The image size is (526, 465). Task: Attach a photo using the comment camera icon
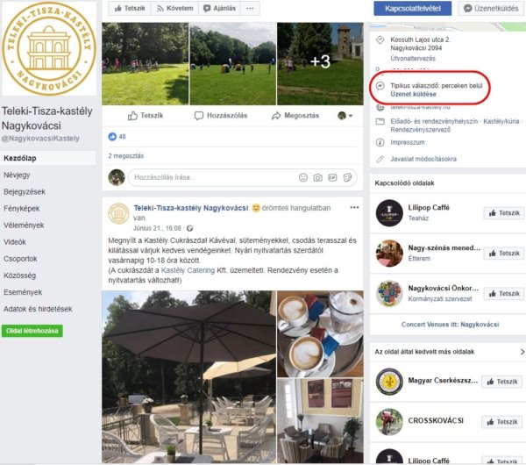click(x=317, y=177)
